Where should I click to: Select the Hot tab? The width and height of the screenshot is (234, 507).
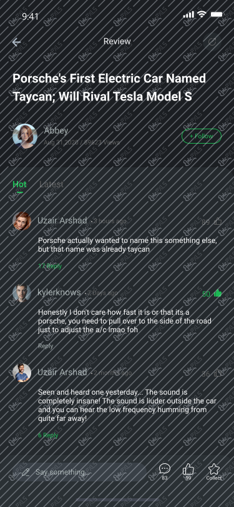(x=20, y=184)
